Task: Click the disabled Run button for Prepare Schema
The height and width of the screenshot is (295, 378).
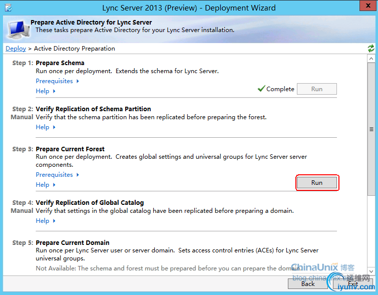Action: (317, 89)
